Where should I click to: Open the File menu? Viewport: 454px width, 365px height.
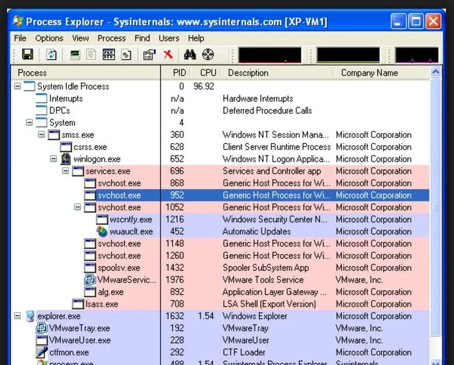20,38
